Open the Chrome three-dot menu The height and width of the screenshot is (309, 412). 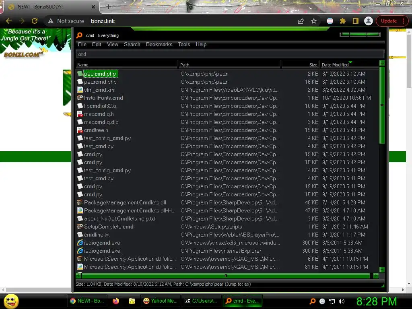[x=403, y=21]
